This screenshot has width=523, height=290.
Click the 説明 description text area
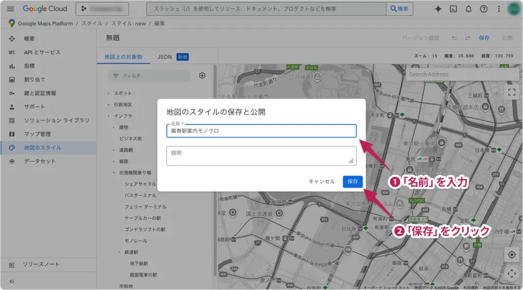[261, 156]
